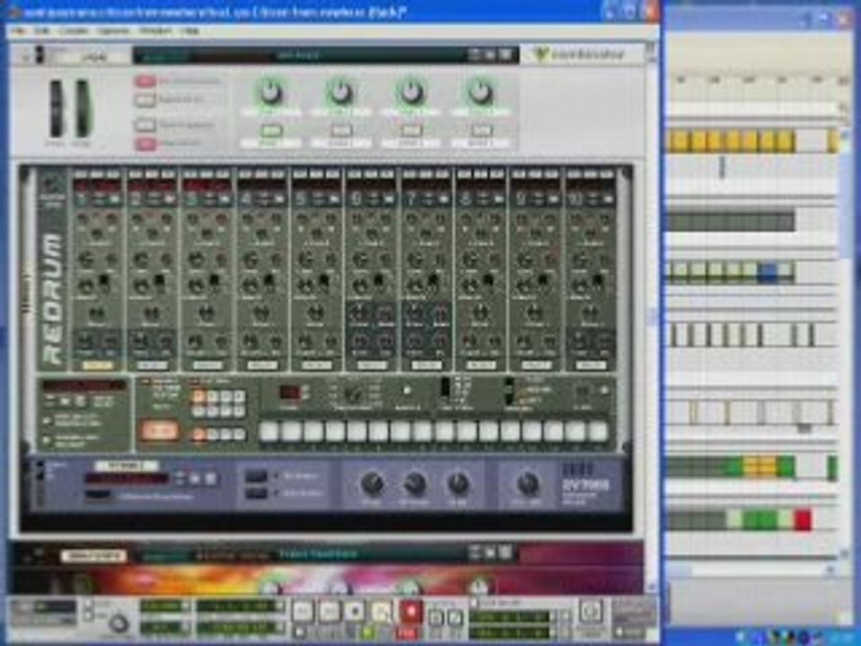Click the RV7000 Dry/Wet knob
Viewport: 861px width, 646px height.
tap(527, 484)
